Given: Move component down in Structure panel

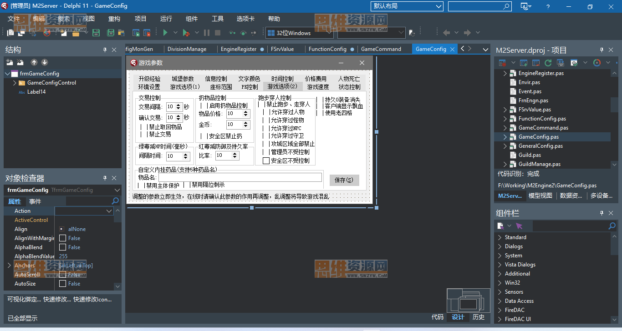Looking at the screenshot, I should 45,62.
